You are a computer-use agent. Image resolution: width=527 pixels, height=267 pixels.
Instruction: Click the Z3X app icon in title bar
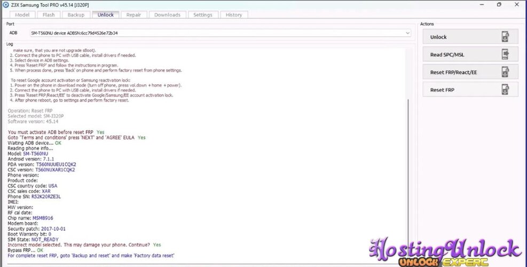5,5
